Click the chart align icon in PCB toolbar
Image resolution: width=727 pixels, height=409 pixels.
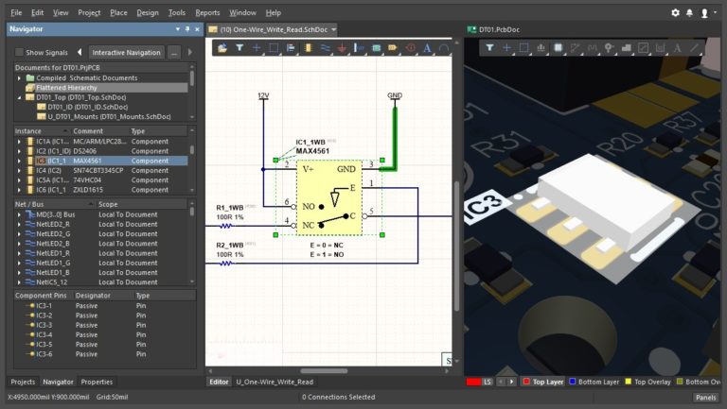click(x=541, y=47)
